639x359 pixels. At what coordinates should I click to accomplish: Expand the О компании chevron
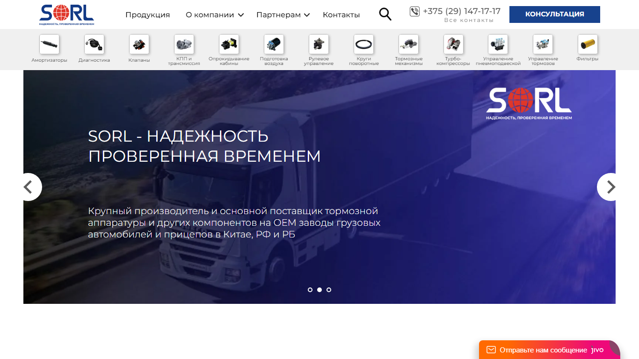[241, 15]
